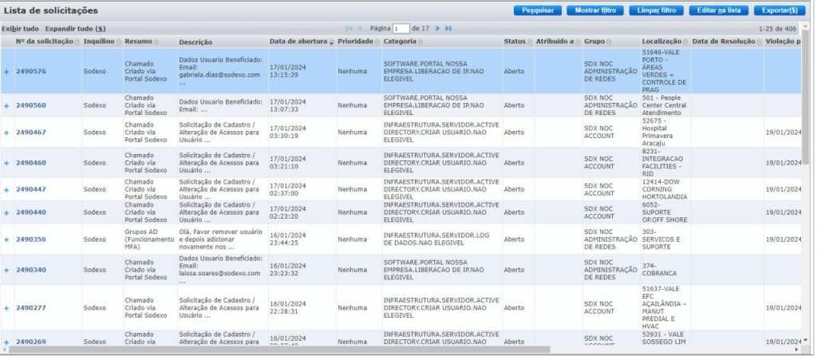Sort by Status column sort icon
The width and height of the screenshot is (817, 356).
(529, 42)
